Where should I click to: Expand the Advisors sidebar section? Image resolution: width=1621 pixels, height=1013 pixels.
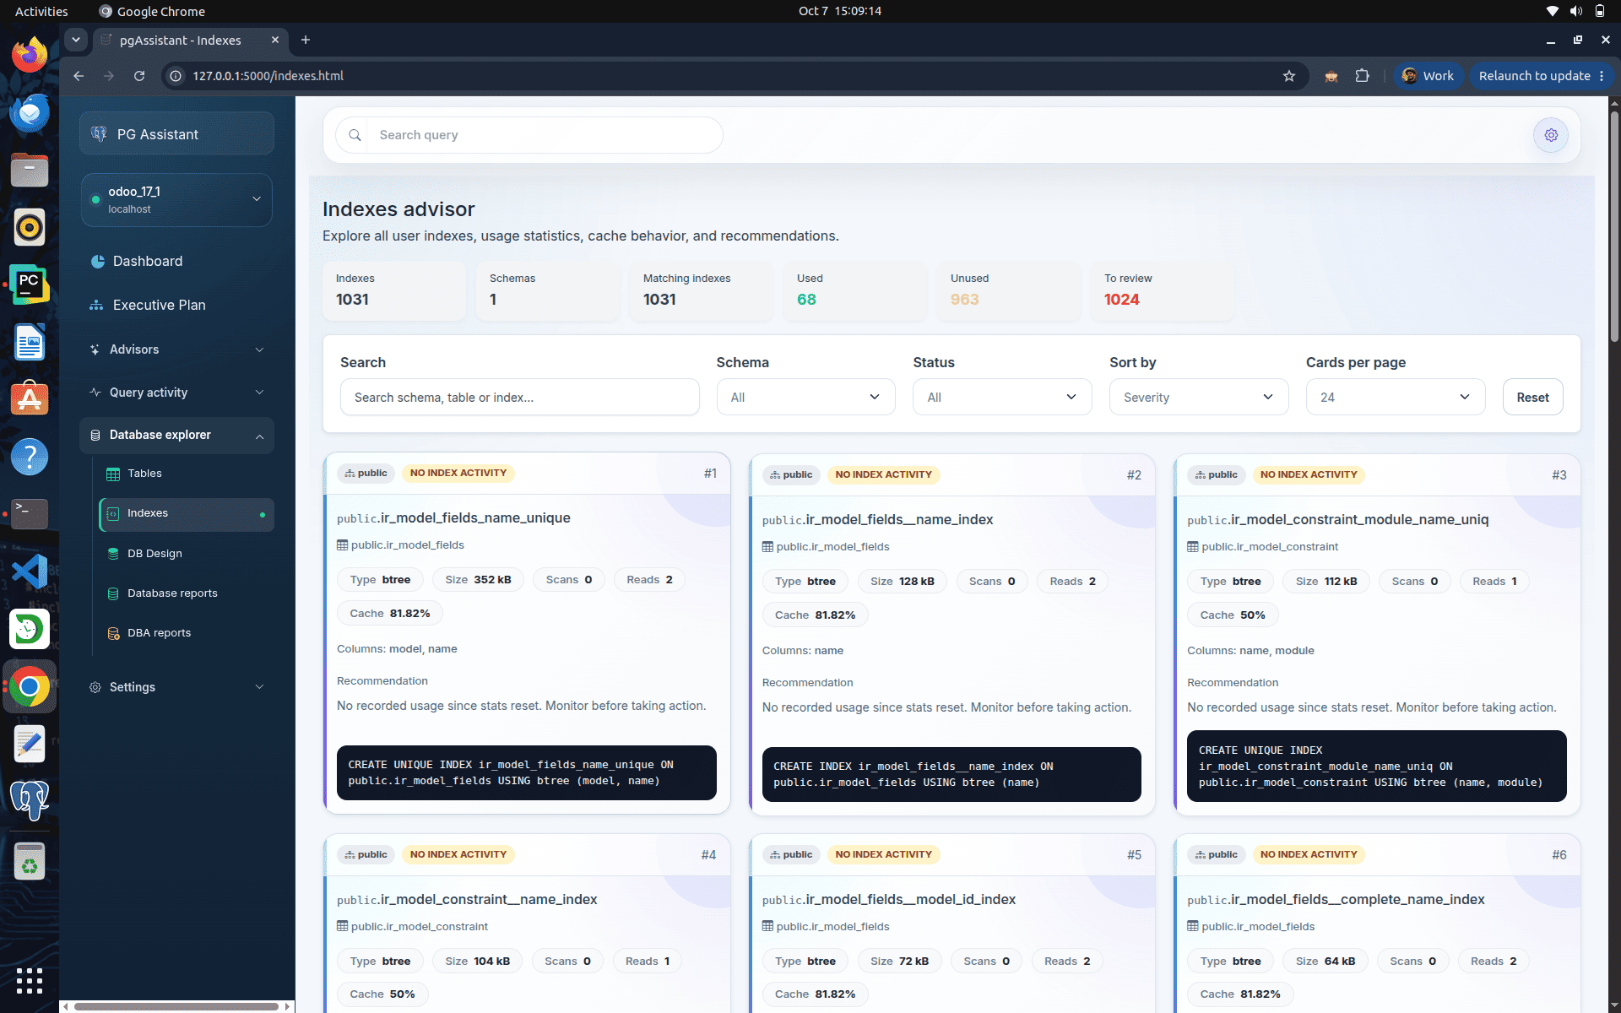coord(176,349)
